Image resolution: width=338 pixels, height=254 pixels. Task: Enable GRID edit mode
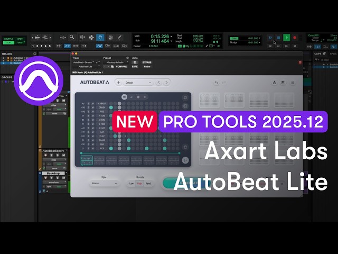coord(20,42)
